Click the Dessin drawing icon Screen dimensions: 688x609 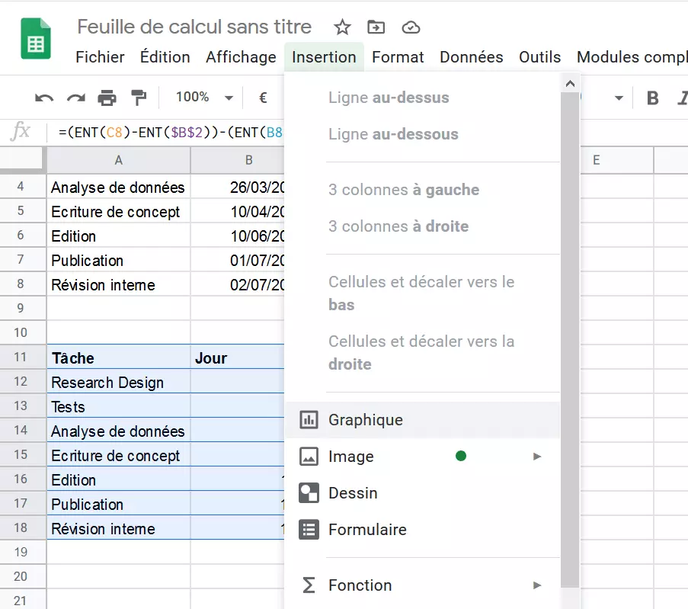click(x=309, y=493)
